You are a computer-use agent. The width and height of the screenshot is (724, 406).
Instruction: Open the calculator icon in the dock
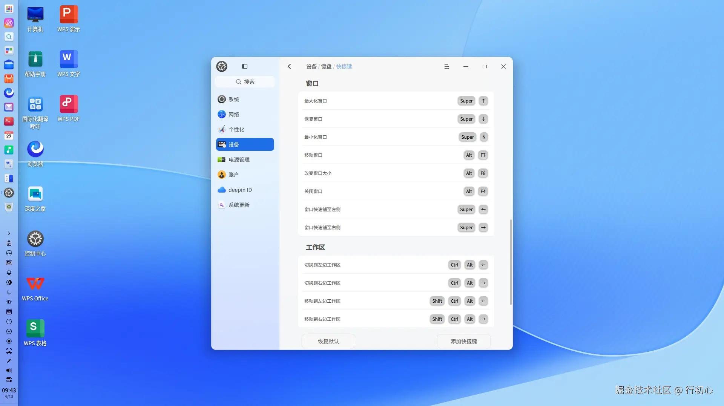(9, 178)
